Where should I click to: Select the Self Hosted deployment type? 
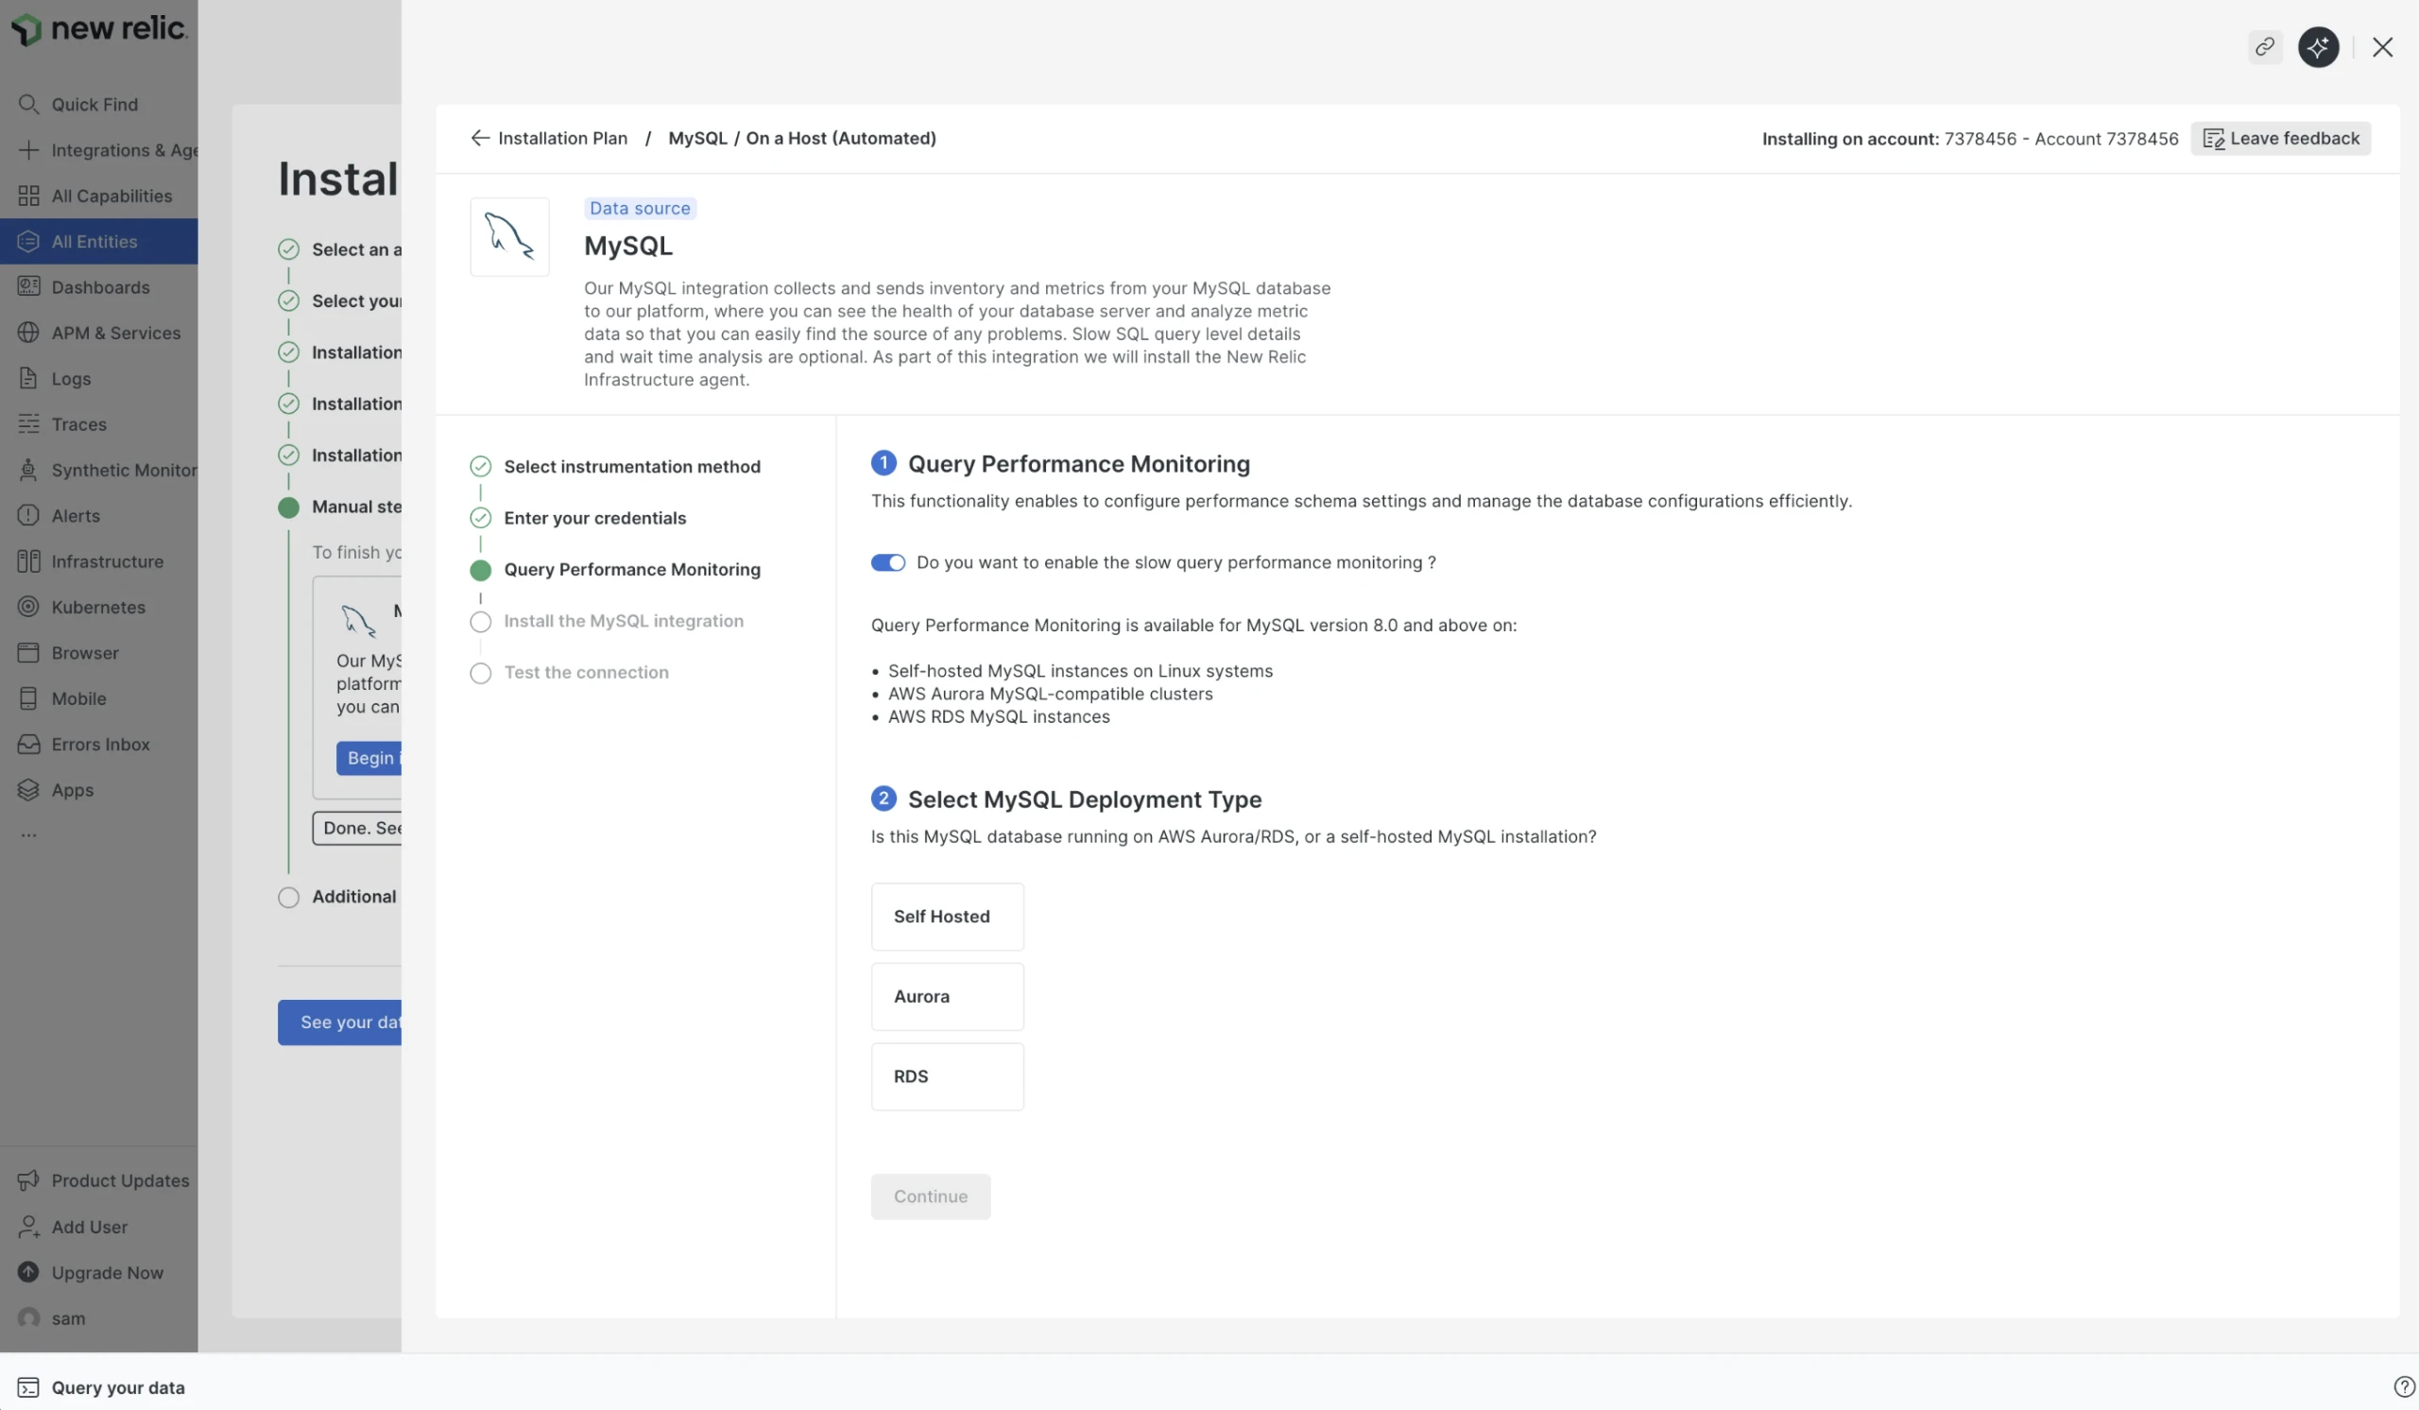pyautogui.click(x=948, y=917)
